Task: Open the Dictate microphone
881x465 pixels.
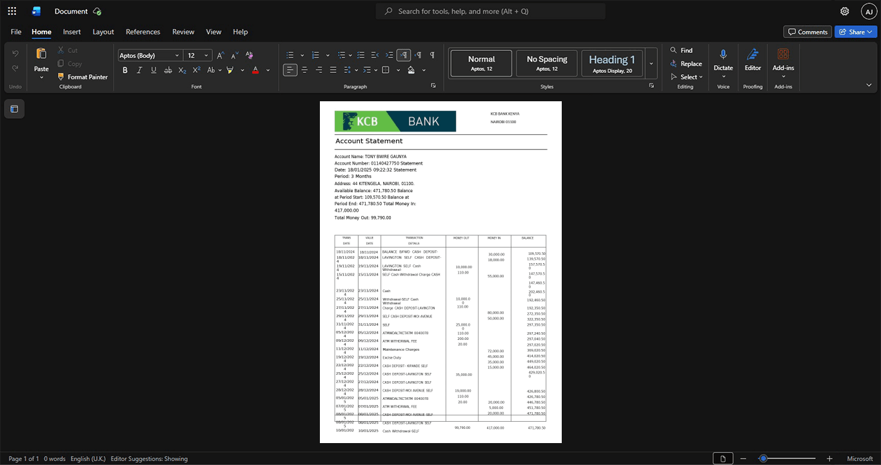Action: (x=723, y=55)
